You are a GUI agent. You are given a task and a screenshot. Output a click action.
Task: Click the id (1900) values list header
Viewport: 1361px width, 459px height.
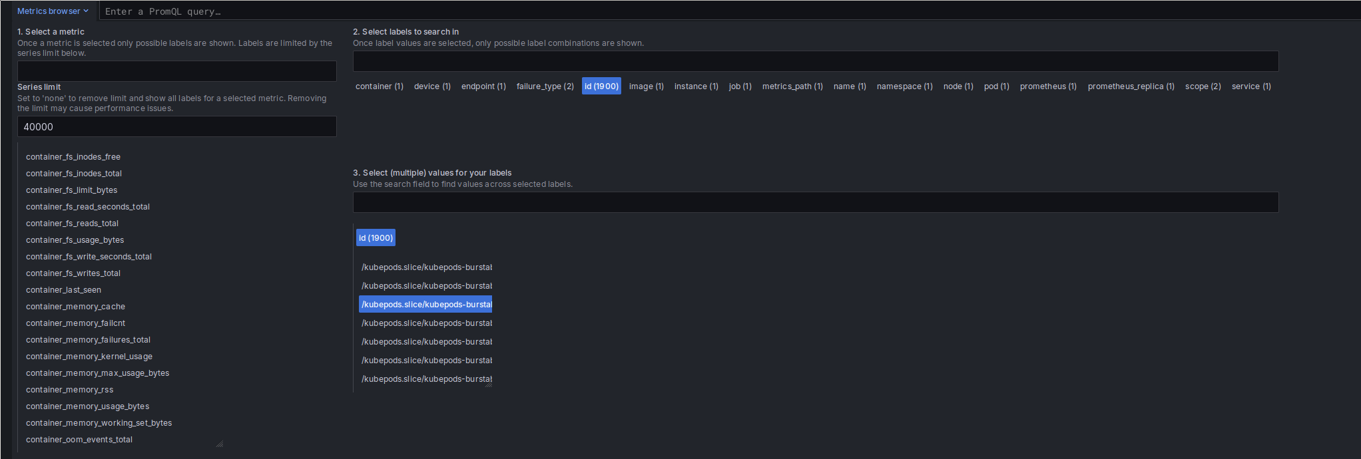[376, 238]
